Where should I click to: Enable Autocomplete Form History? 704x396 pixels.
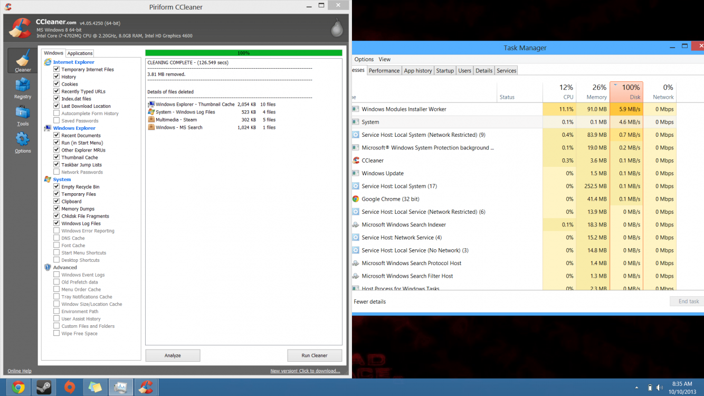pos(56,114)
